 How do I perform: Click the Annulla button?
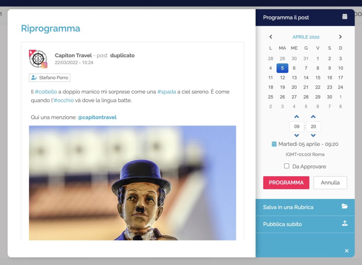coord(330,183)
